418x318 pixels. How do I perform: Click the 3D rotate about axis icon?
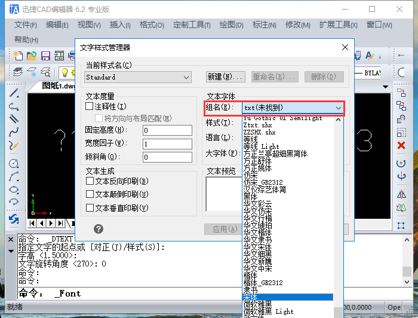(x=401, y=176)
